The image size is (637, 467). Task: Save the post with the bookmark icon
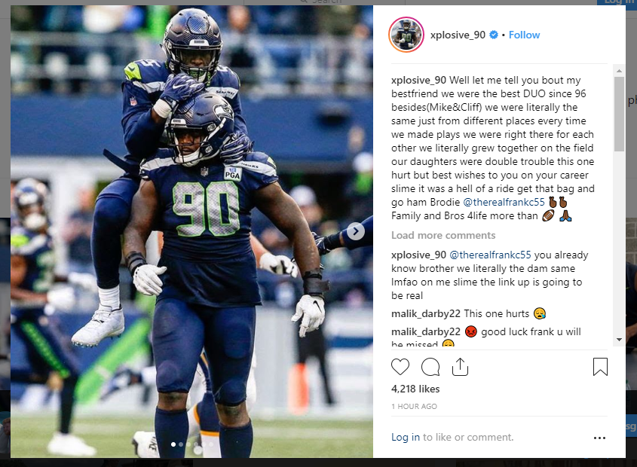click(600, 367)
